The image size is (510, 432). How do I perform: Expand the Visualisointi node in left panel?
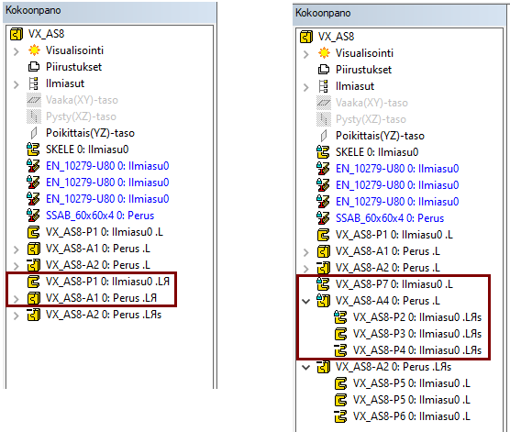click(x=16, y=51)
